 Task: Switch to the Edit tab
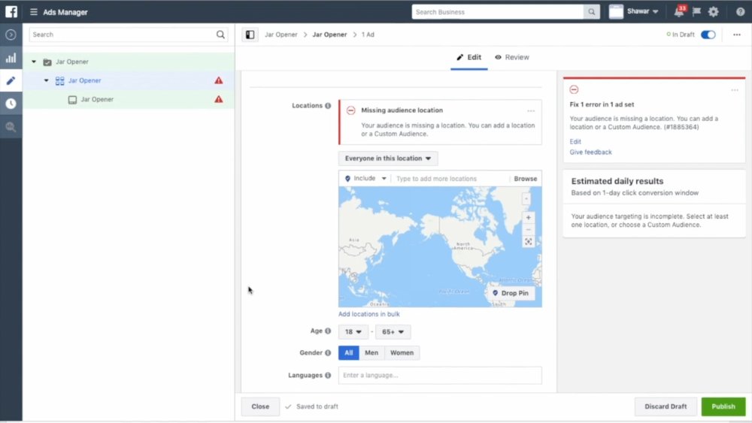click(x=469, y=58)
